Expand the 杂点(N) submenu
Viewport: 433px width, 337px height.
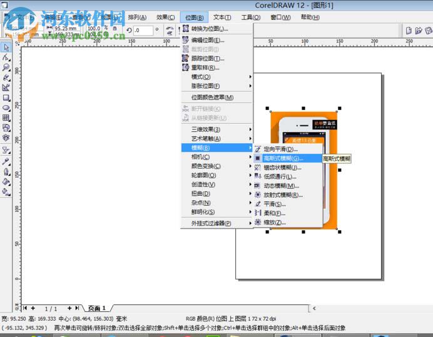(216, 203)
